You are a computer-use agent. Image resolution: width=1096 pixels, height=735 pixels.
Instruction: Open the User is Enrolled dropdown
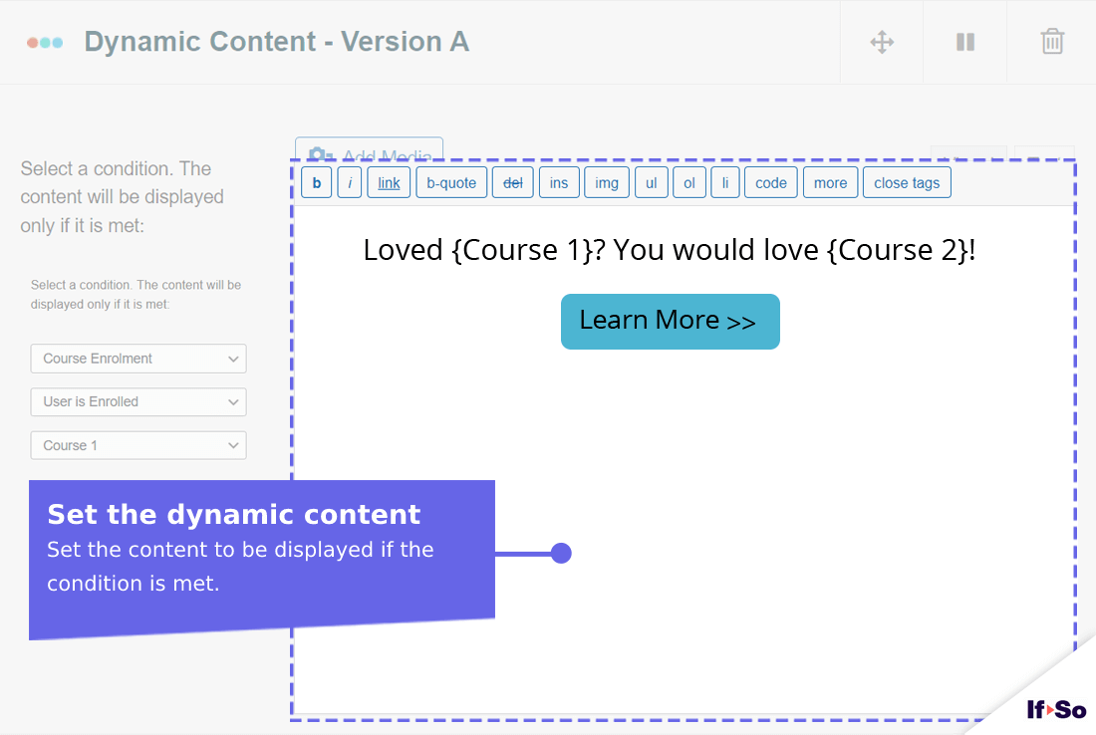(137, 402)
